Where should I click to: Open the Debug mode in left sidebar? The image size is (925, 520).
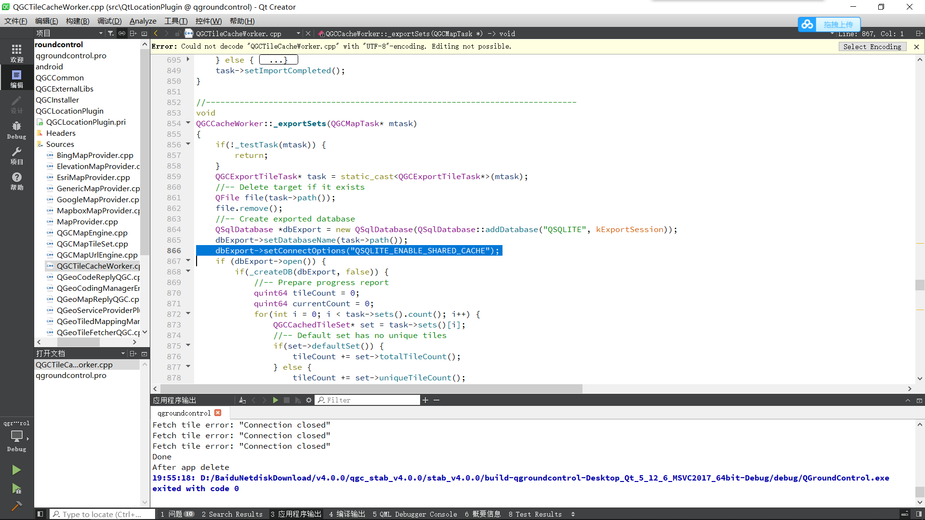(16, 130)
